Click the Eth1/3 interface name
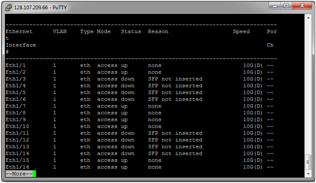This screenshot has height=183, width=316. tap(15, 79)
